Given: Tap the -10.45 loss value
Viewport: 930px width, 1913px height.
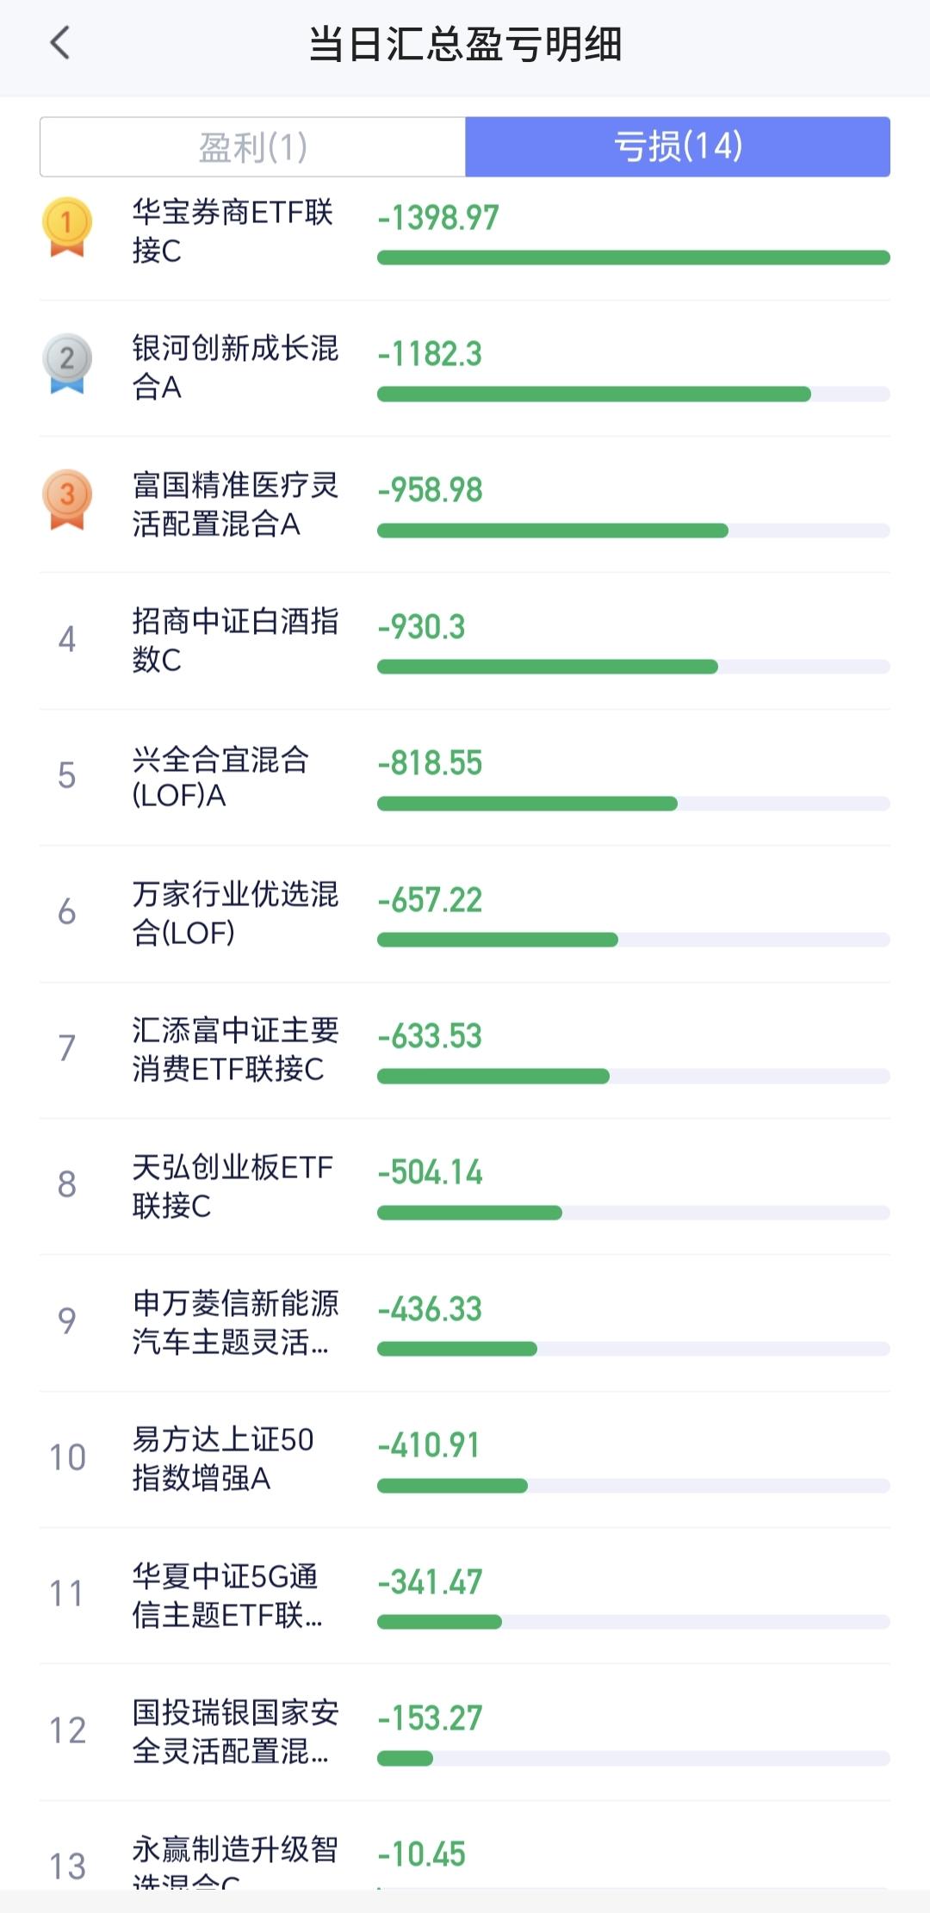Looking at the screenshot, I should tap(421, 1854).
